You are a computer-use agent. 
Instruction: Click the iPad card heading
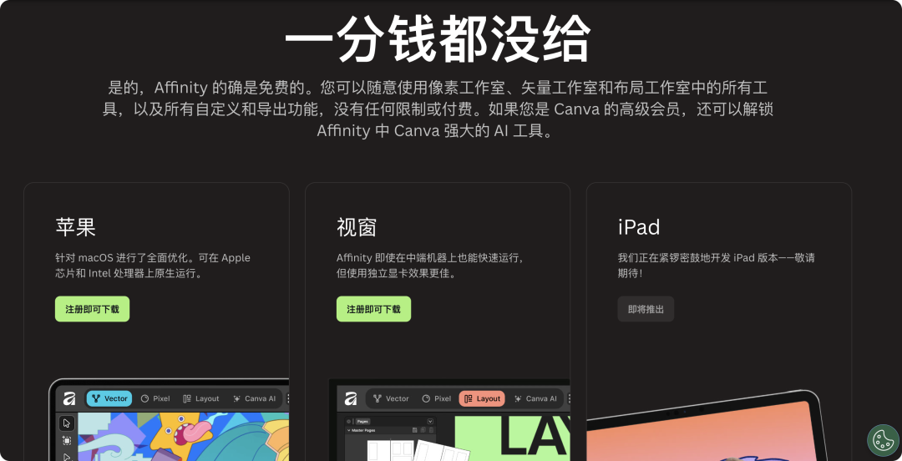(639, 227)
